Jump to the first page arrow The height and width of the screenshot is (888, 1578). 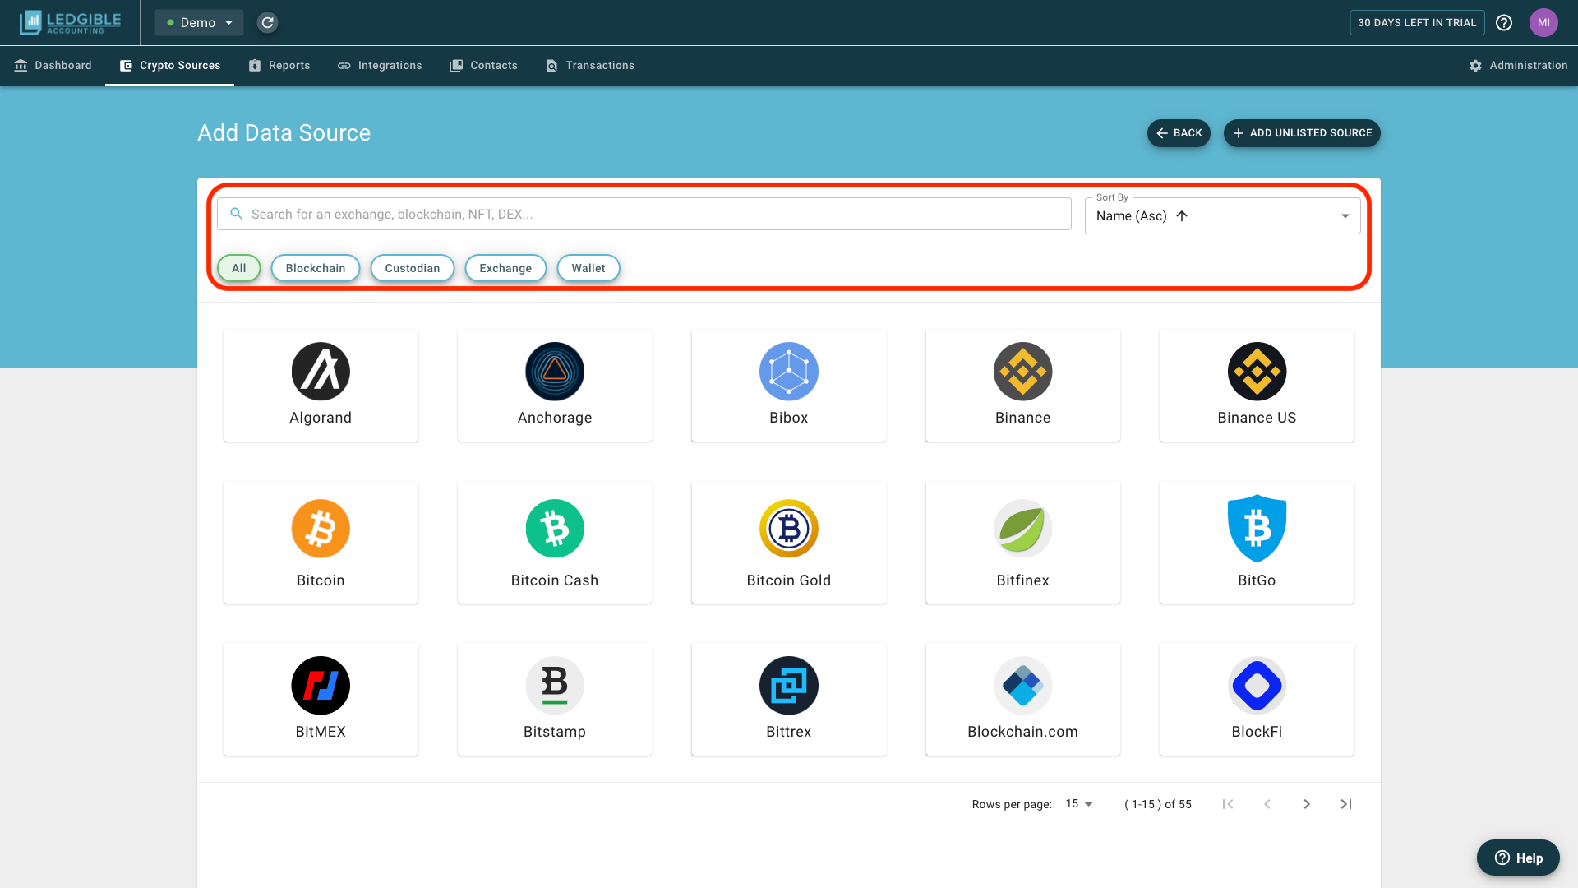pyautogui.click(x=1228, y=804)
